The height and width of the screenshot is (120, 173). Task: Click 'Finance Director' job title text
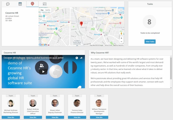click(77, 112)
